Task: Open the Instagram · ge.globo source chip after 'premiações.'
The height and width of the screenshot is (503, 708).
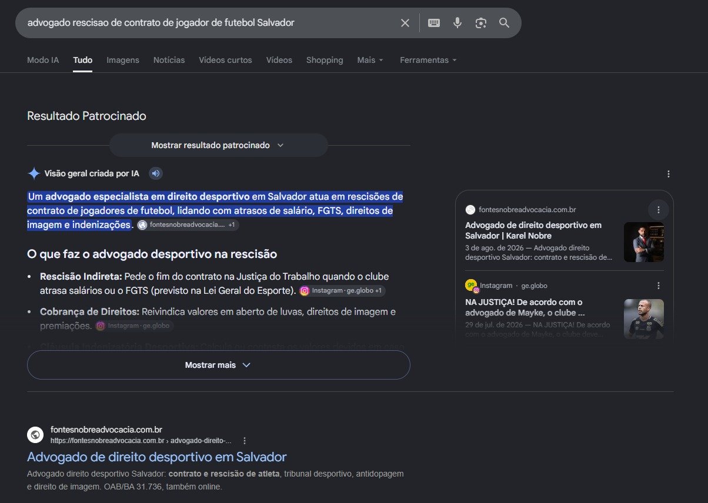Action: (134, 326)
